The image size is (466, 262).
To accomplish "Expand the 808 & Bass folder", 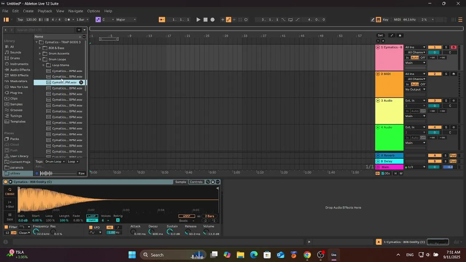I will point(40,48).
